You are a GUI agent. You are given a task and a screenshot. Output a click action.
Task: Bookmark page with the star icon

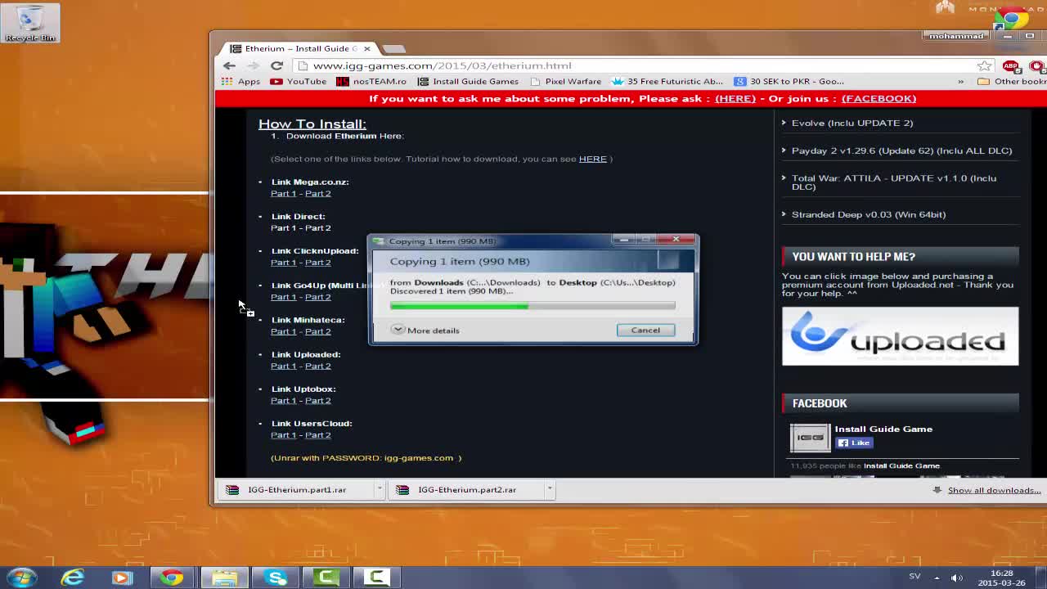click(984, 65)
